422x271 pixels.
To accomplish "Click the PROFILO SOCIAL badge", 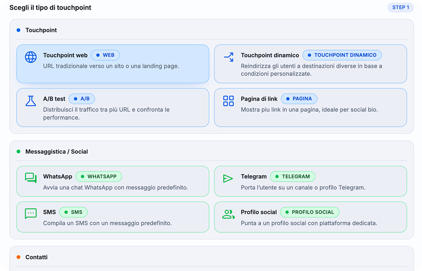I will pyautogui.click(x=309, y=212).
